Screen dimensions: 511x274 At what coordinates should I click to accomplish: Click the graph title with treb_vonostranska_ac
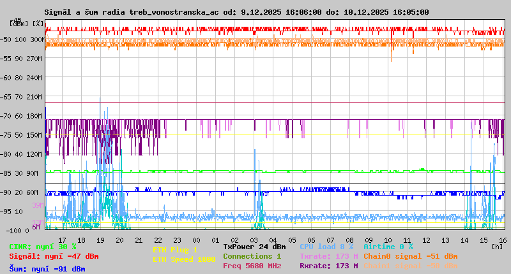(x=236, y=12)
